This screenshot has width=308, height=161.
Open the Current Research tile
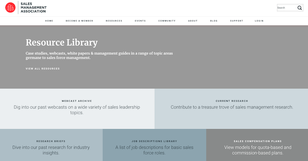pyautogui.click(x=231, y=109)
